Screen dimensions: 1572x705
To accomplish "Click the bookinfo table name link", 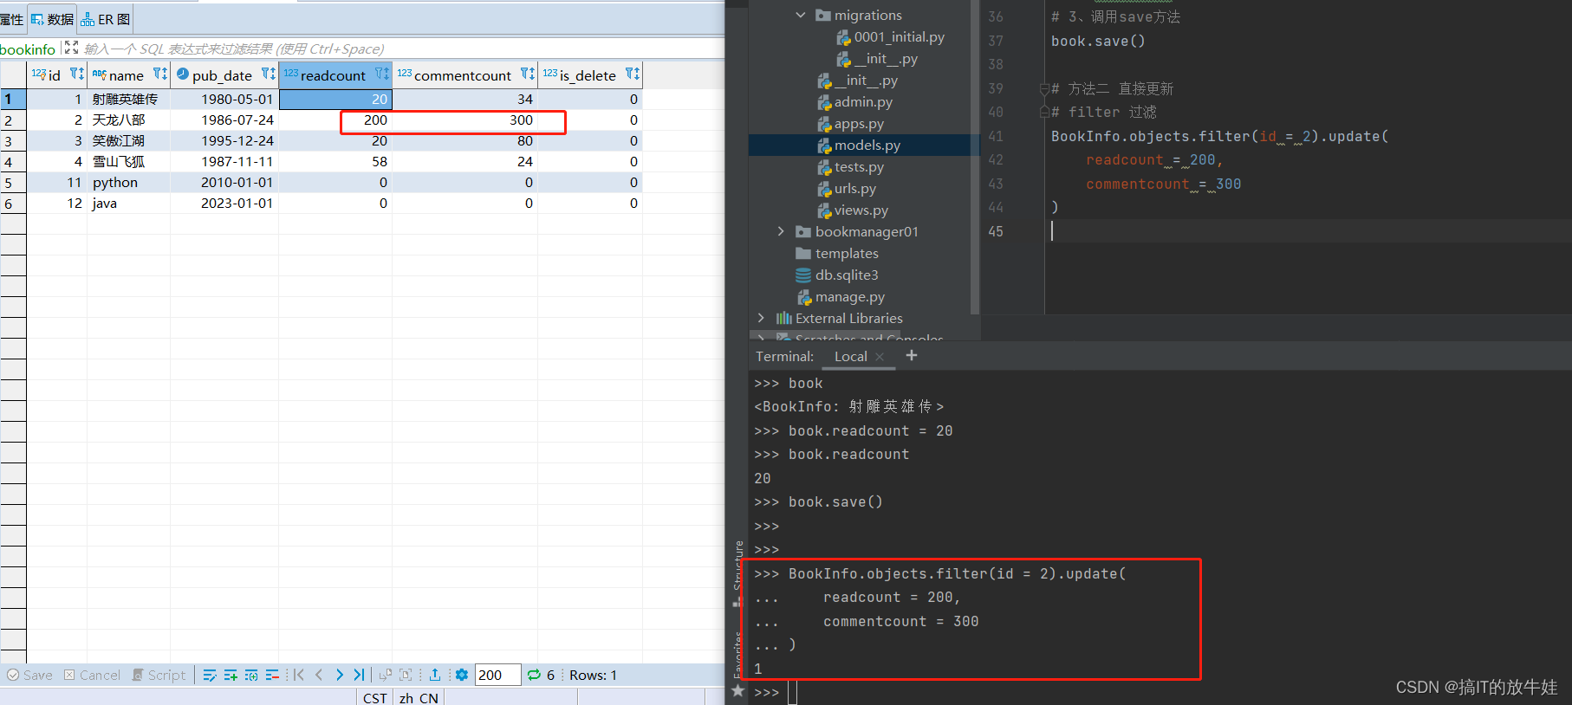I will (28, 49).
